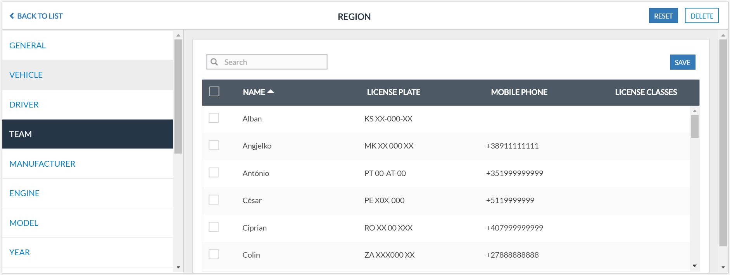The image size is (730, 275).
Task: Click the Delete button
Action: coord(701,16)
